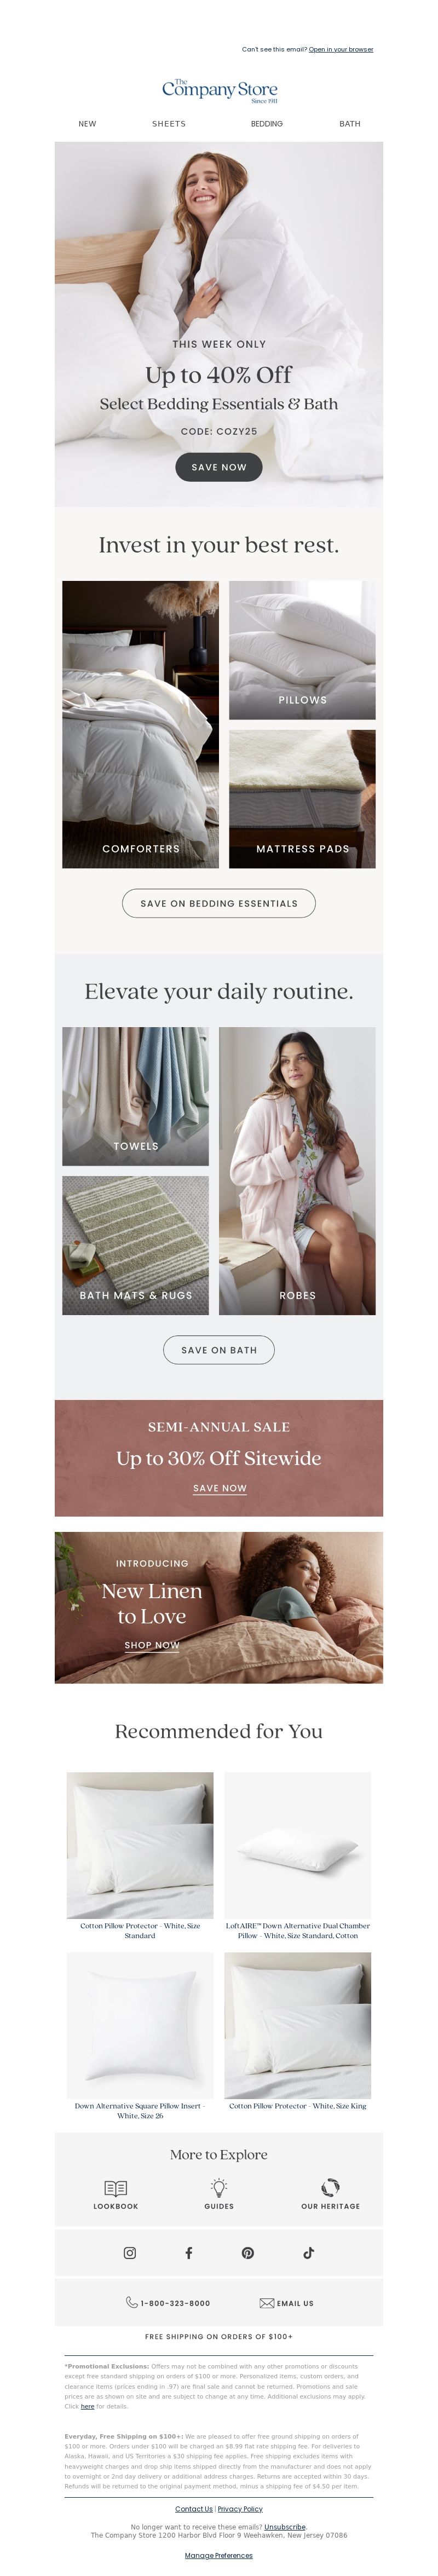438x2576 pixels.
Task: Call the 1-800-323-8000 phone icon
Action: (x=131, y=2302)
